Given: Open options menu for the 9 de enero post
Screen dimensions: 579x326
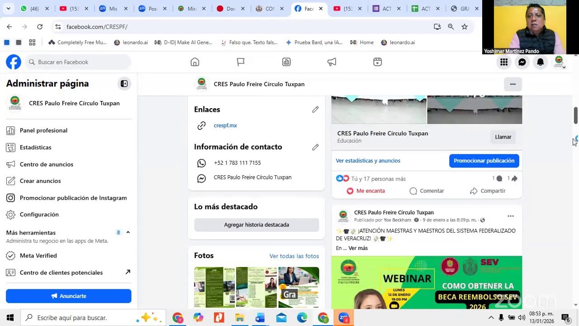Looking at the screenshot, I should (x=511, y=216).
